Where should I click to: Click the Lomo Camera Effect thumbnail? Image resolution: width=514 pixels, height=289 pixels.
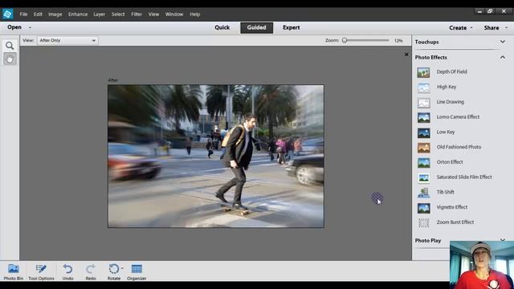coord(423,117)
